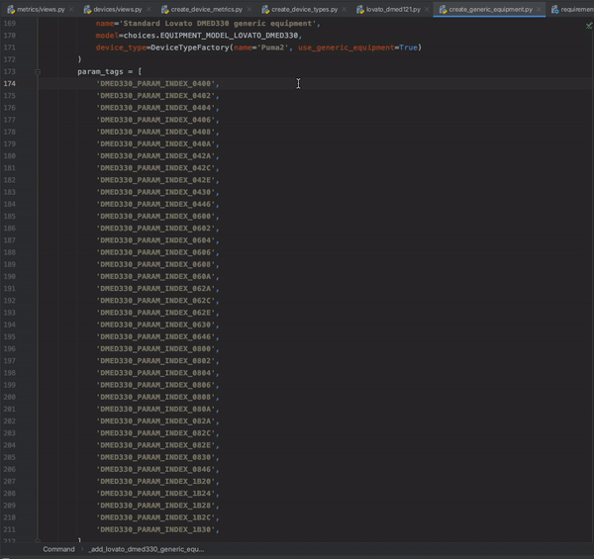Close the create_device_metrics.py tab
Viewport: 594px width, 559px height.
(248, 10)
